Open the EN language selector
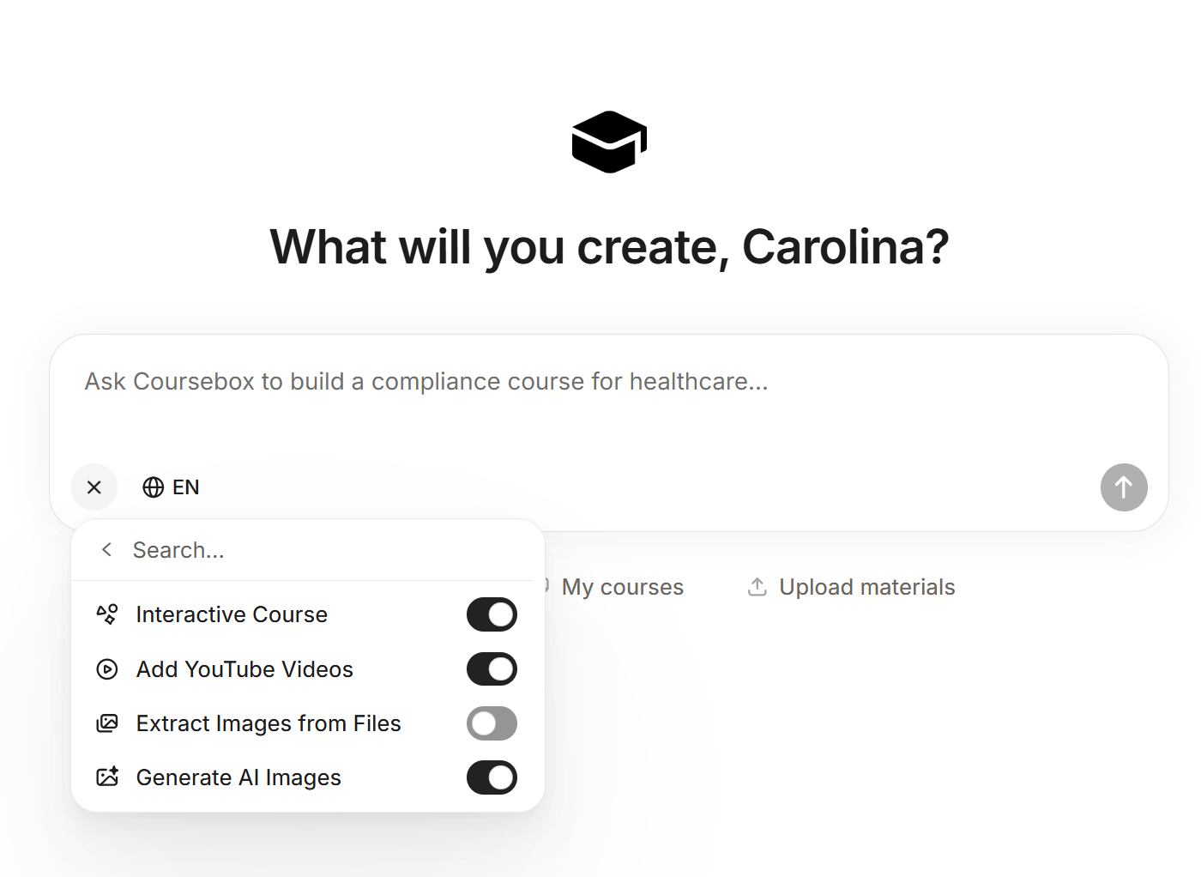This screenshot has height=877, width=1201. pyautogui.click(x=185, y=487)
